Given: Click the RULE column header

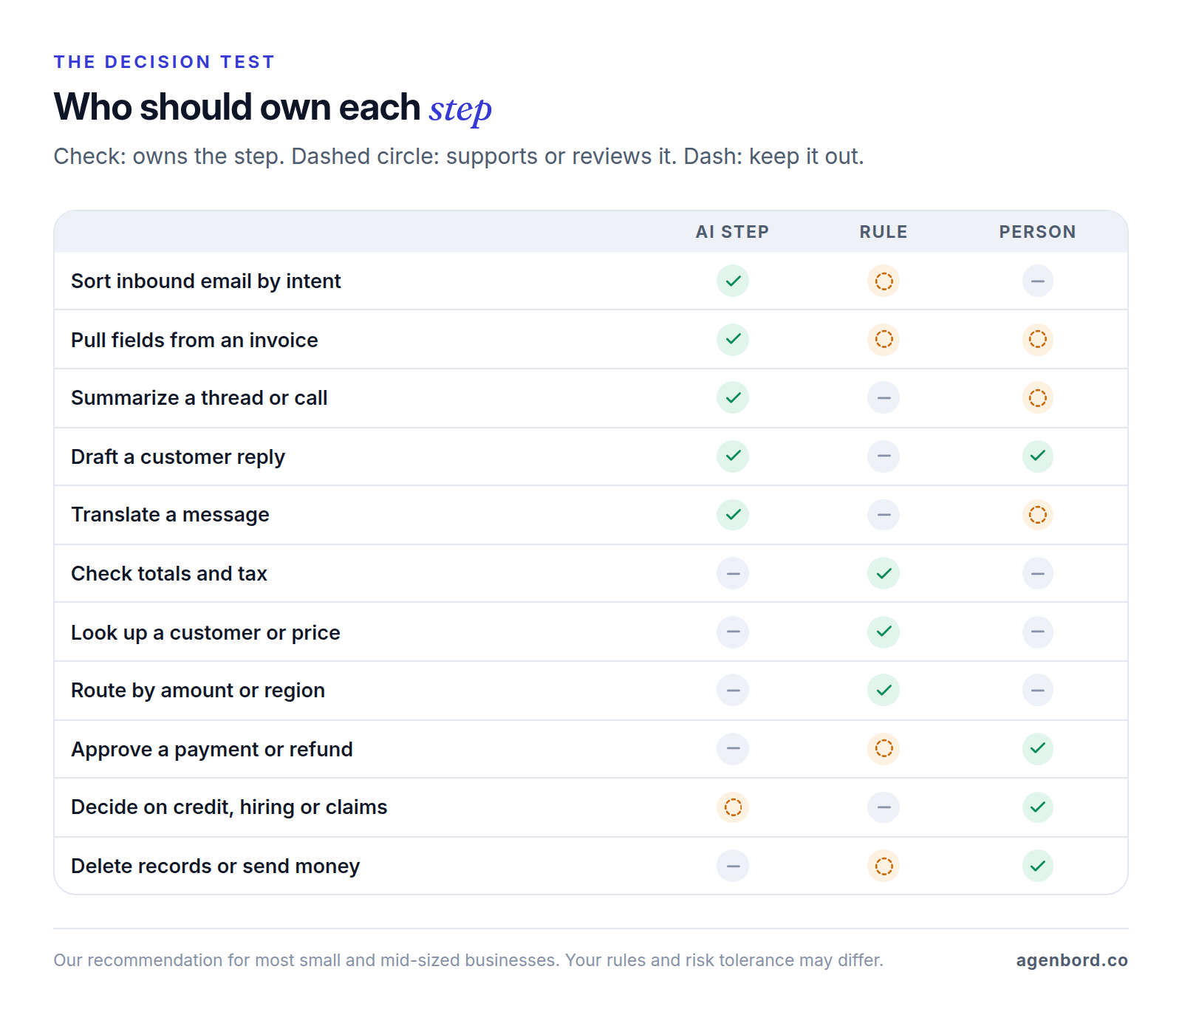Looking at the screenshot, I should coord(884,232).
